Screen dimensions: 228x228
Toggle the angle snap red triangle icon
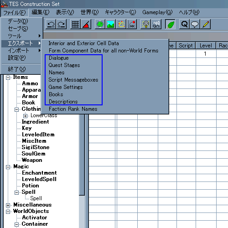coord(86,24)
